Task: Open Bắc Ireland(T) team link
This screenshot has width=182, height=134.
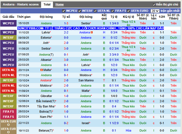Action: [x=46, y=101]
